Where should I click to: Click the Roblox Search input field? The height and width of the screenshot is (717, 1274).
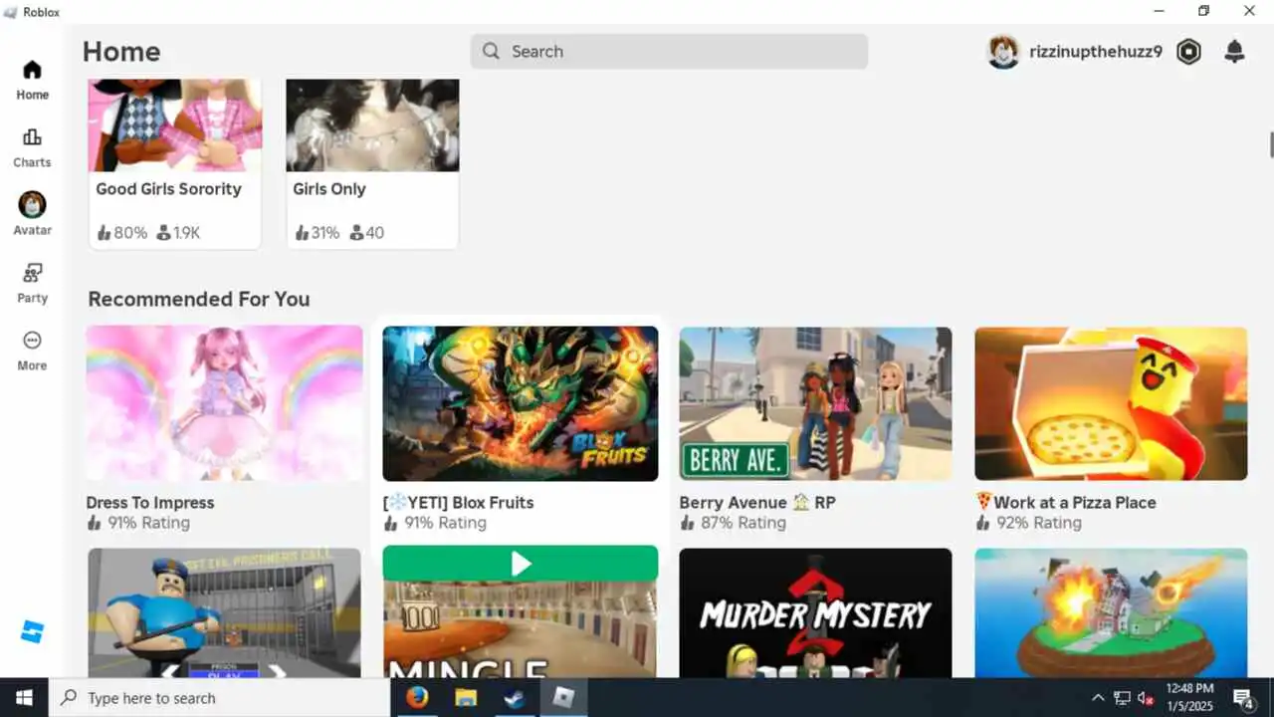[669, 52]
